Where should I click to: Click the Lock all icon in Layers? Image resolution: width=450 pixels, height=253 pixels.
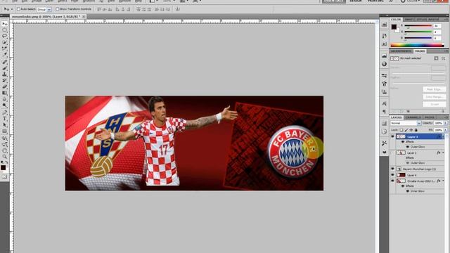[x=416, y=130]
